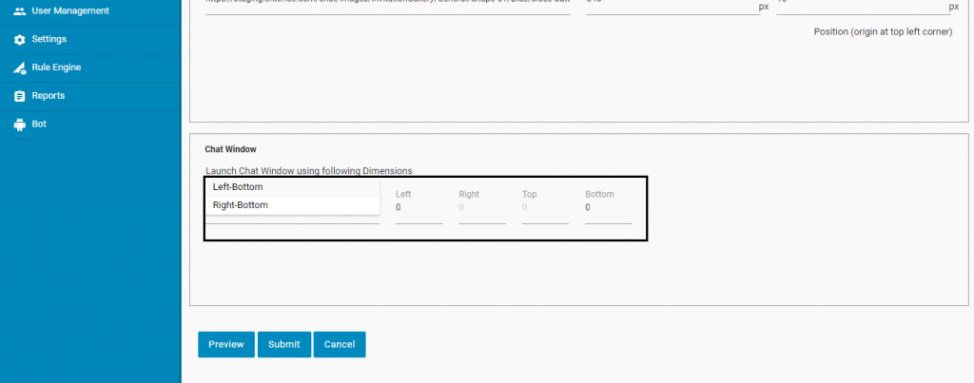Click the Rule Engine icon in sidebar

point(19,67)
